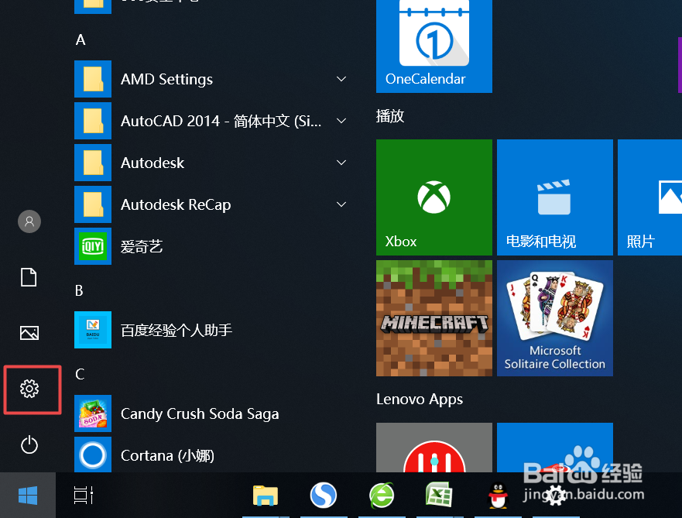
Task: Expand the Autodesk folder chevron
Action: 341,163
